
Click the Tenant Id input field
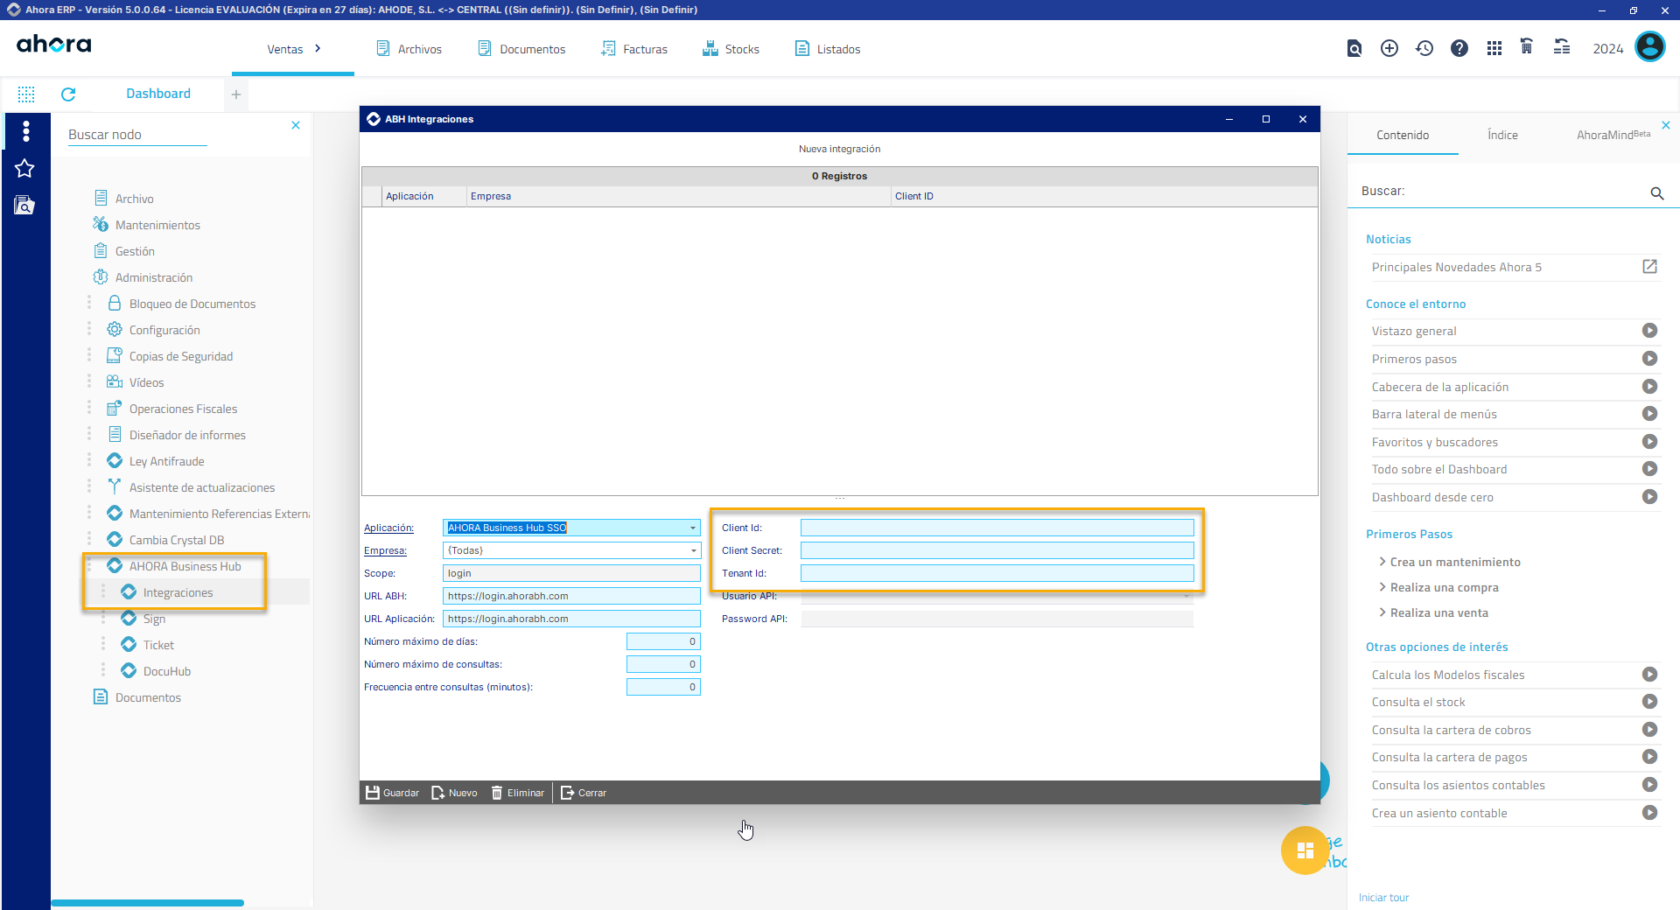[x=997, y=573]
